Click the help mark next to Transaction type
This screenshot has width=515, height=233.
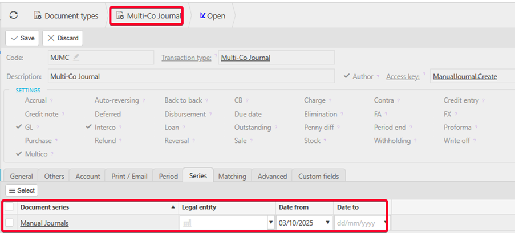(x=216, y=55)
